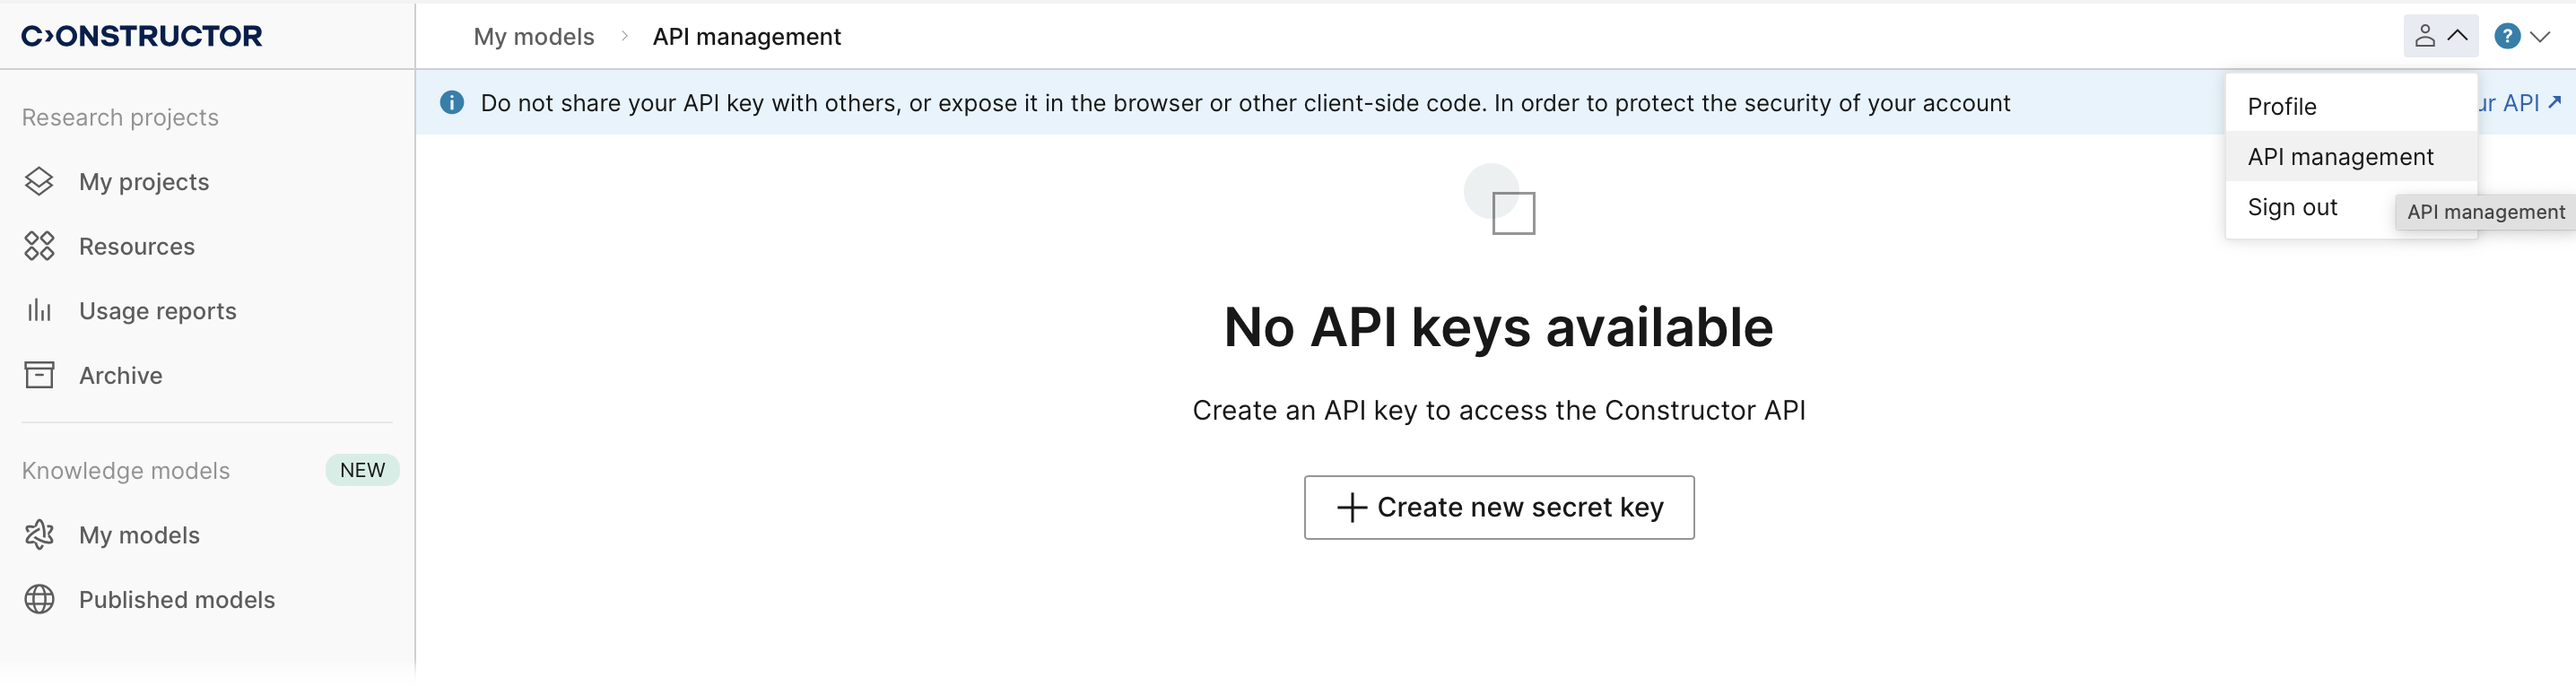This screenshot has height=686, width=2576.
Task: Sign out from the user menu
Action: 2292,207
